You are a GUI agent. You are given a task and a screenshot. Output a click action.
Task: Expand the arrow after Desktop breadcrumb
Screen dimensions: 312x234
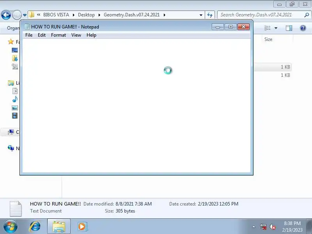[99, 15]
